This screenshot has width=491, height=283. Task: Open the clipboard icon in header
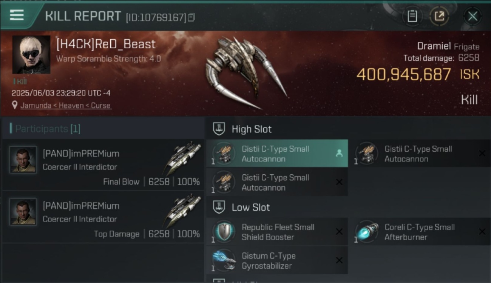[412, 16]
